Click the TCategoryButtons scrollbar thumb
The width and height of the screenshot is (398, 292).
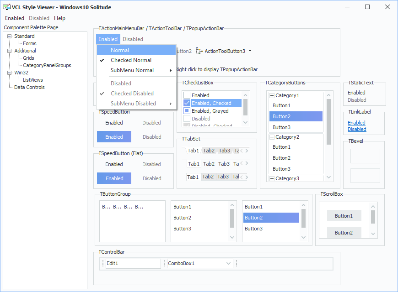point(329,122)
